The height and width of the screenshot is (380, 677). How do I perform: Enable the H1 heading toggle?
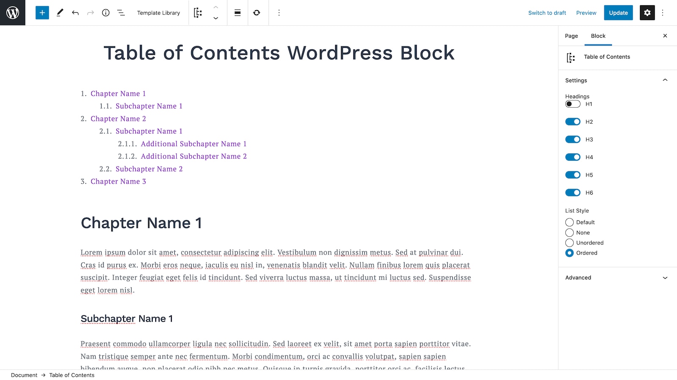[573, 104]
